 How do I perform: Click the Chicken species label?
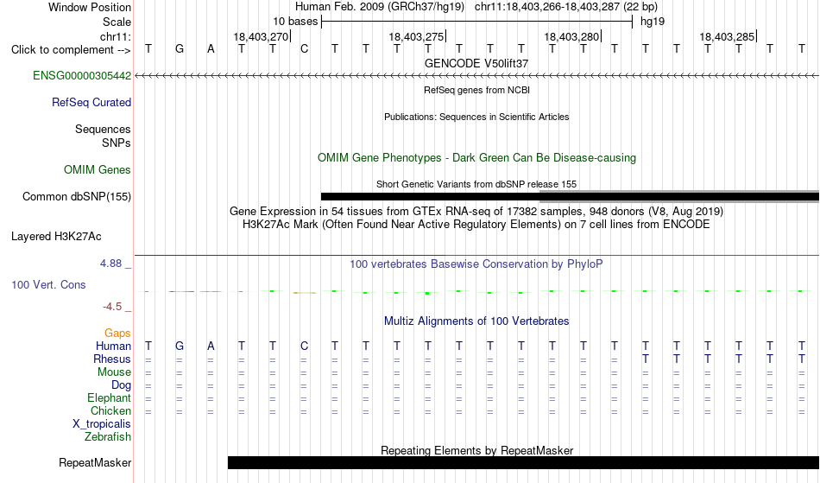point(110,411)
